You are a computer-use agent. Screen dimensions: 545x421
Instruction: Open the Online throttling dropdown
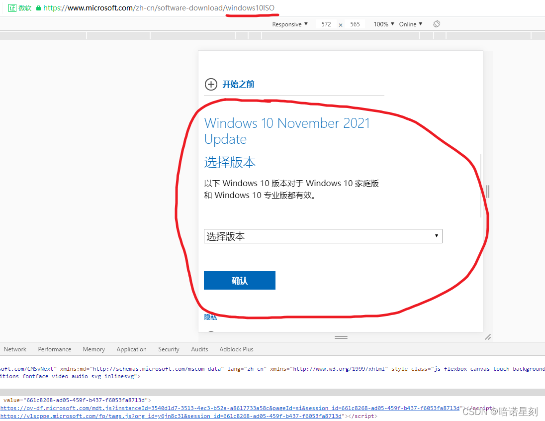point(410,24)
